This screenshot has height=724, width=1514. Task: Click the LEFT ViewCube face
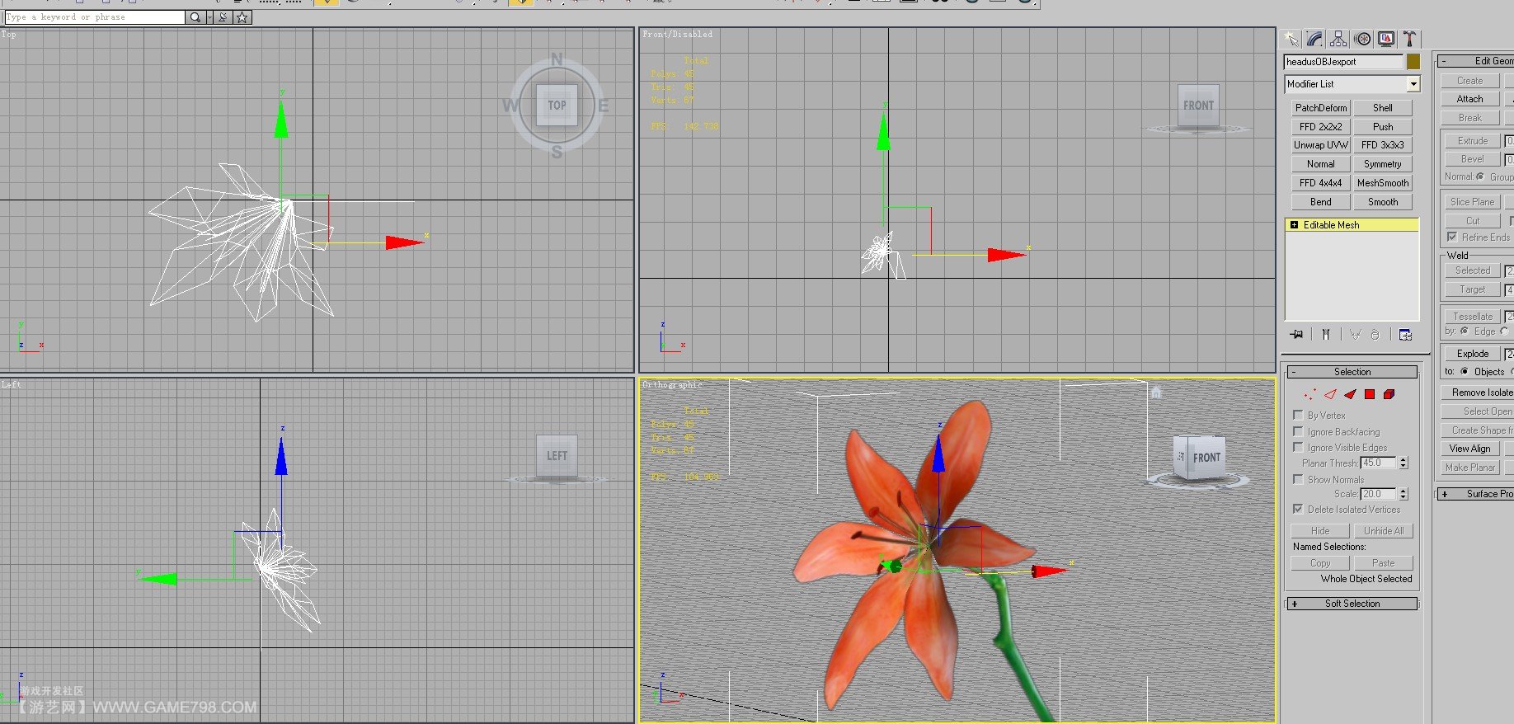pos(557,455)
